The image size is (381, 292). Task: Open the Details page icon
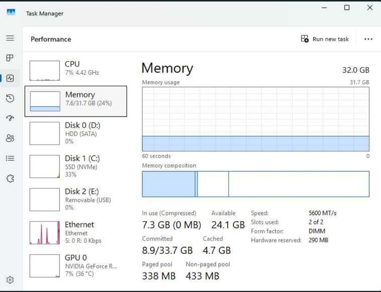click(x=10, y=159)
